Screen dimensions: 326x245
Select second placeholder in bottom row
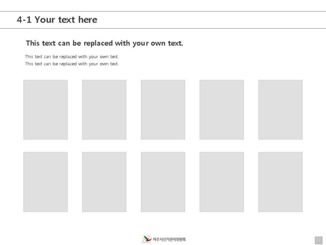(x=104, y=182)
